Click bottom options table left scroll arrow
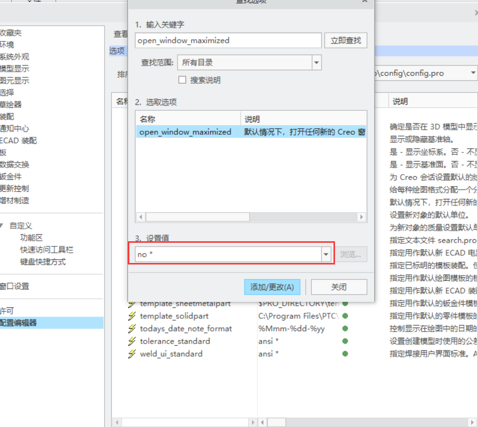This screenshot has height=427, width=478. pos(117,422)
